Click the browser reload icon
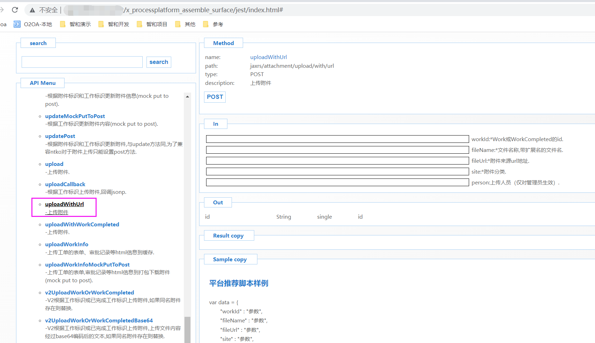 pos(15,10)
